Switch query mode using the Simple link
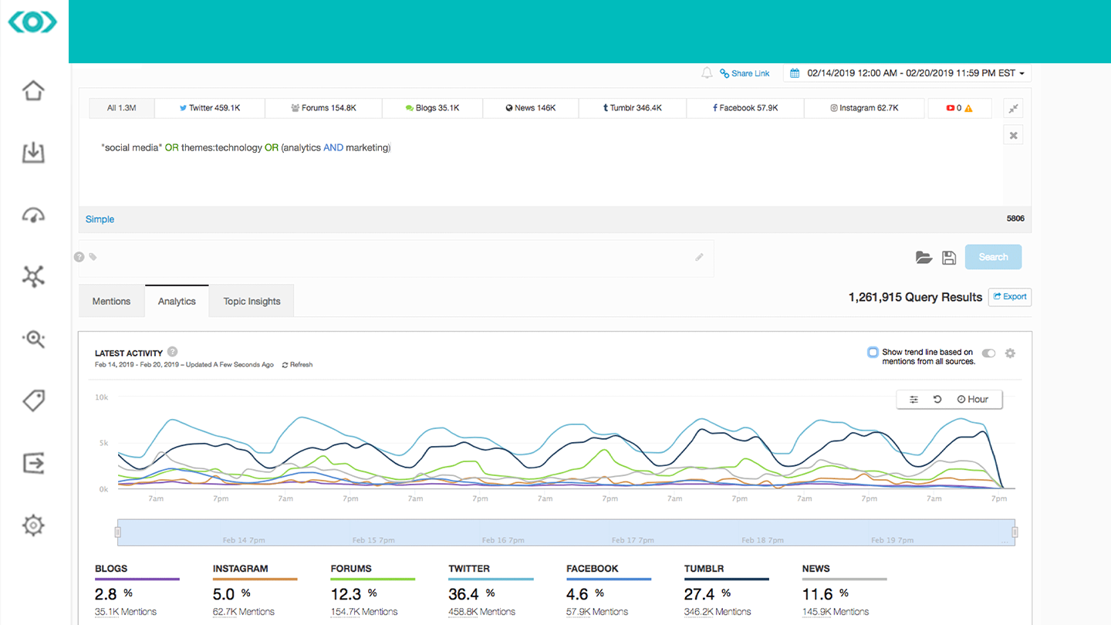Viewport: 1111px width, 625px height. [99, 219]
